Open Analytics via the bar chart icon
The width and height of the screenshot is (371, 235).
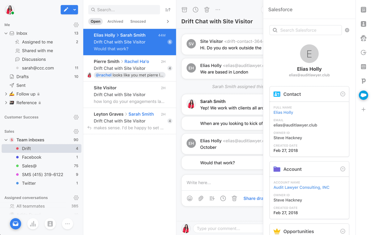pyautogui.click(x=33, y=224)
